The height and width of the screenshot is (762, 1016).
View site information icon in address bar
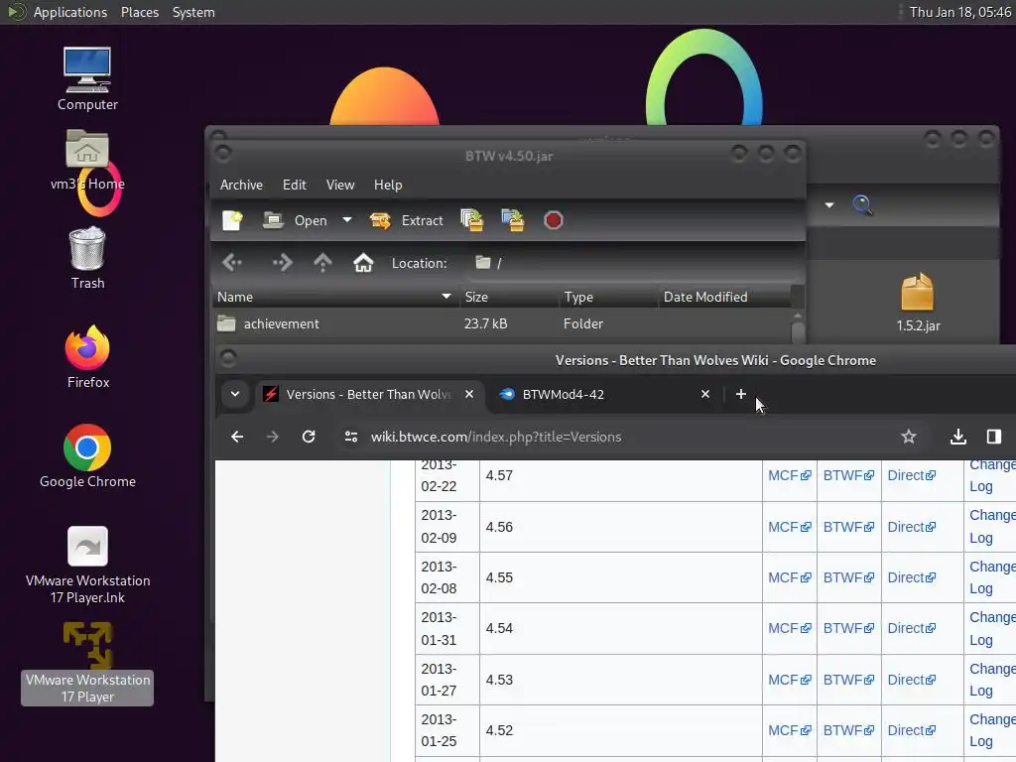click(x=350, y=437)
